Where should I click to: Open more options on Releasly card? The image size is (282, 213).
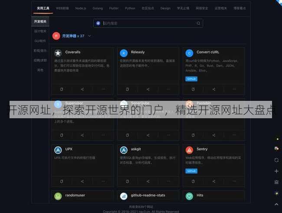[168, 89]
